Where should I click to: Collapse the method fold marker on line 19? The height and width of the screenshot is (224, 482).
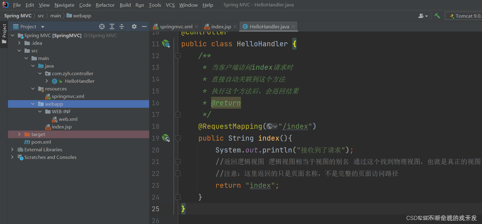(178, 138)
